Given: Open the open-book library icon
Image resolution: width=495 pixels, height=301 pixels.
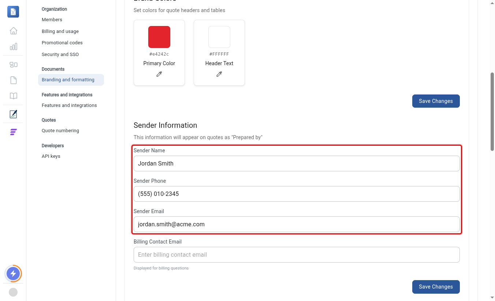Looking at the screenshot, I should coord(13,96).
